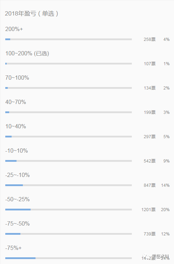This screenshot has height=264, width=174.
Task: Select the 100~200% (已选) option
Action: [x=27, y=53]
